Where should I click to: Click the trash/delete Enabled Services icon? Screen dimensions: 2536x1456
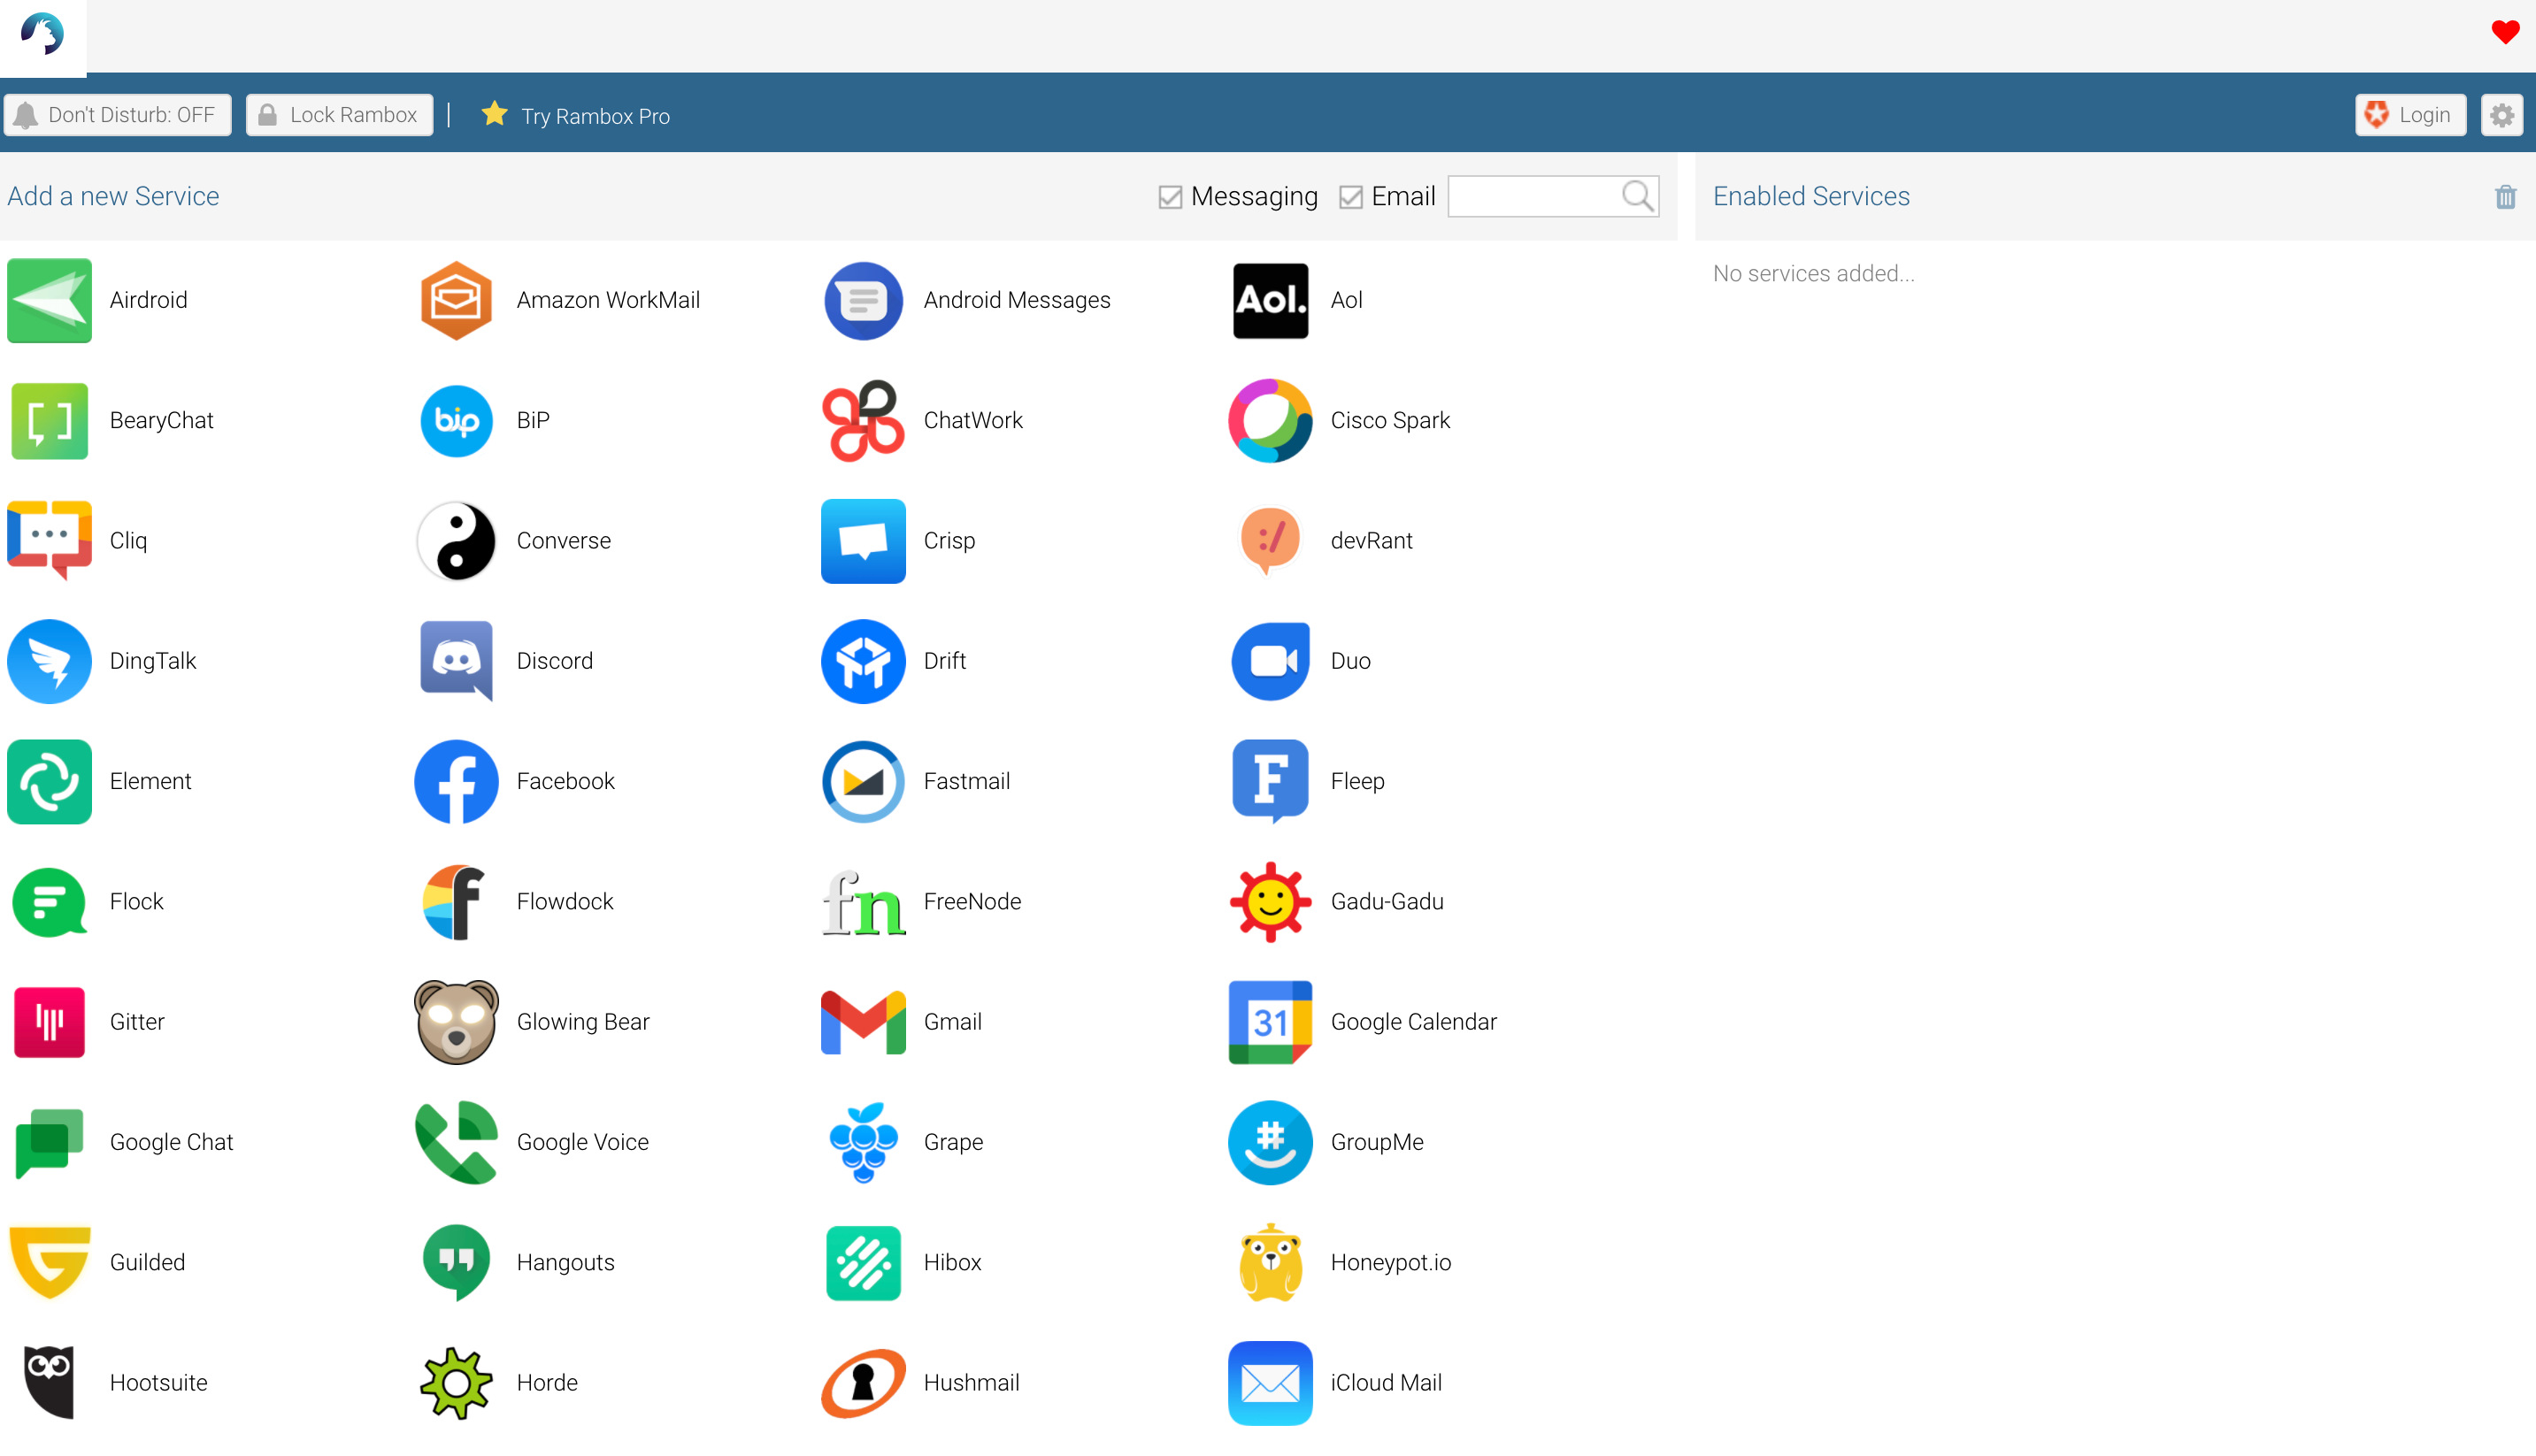[x=2505, y=196]
